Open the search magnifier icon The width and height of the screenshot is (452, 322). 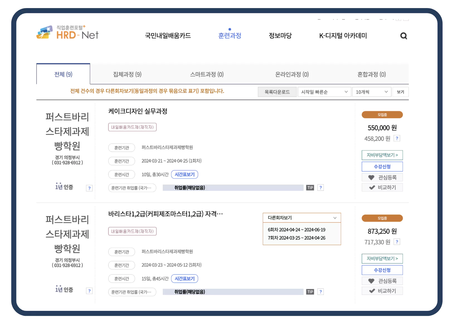(x=404, y=36)
